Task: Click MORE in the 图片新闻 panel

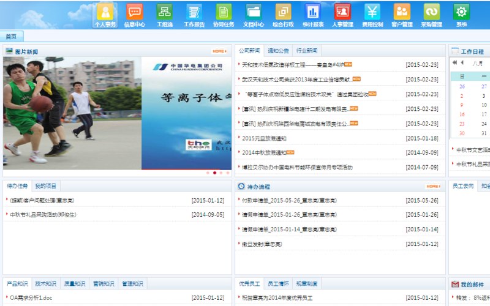Action: 219,51
